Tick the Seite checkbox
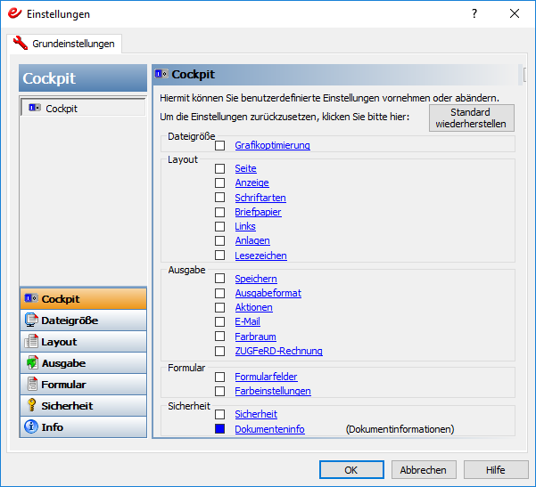 tap(219, 168)
